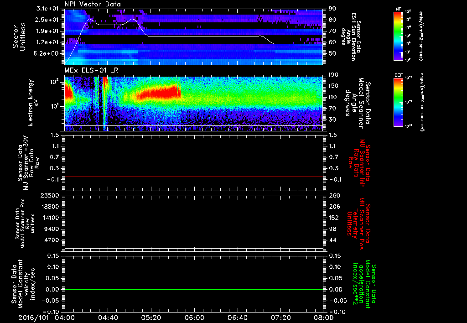Click the "6.2e+00" sector tick value
This screenshot has width=467, height=323.
(x=47, y=53)
